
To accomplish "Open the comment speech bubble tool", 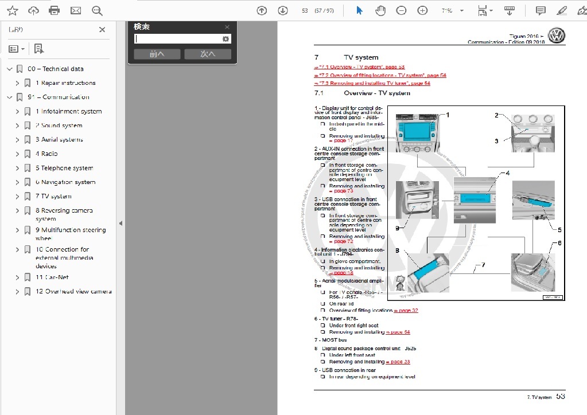I will [541, 10].
